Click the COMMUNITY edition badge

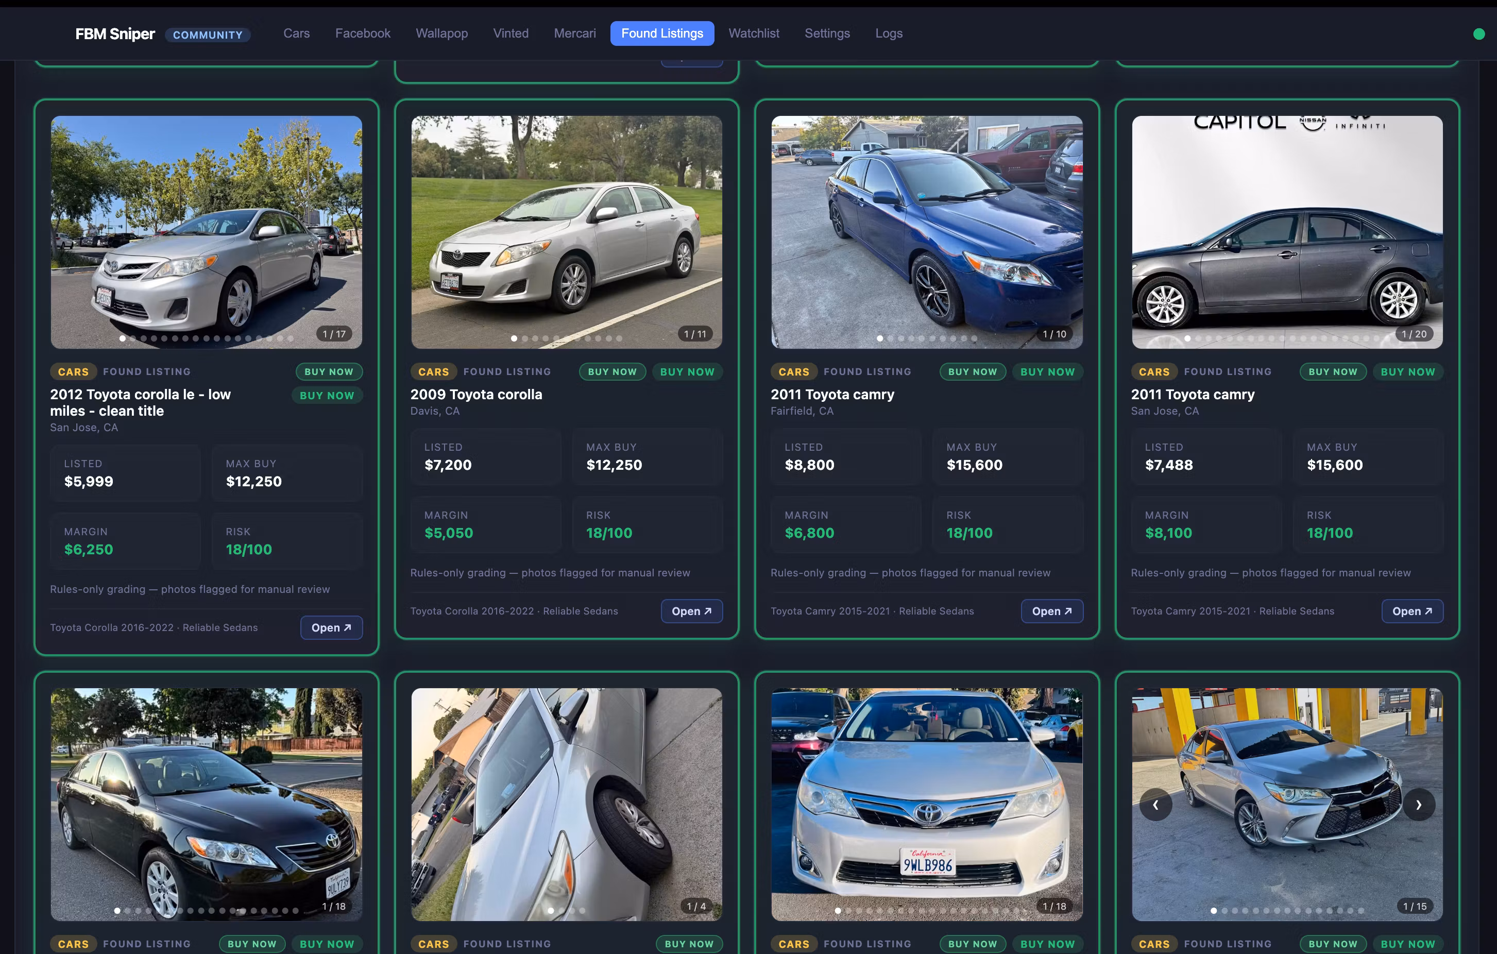208,35
